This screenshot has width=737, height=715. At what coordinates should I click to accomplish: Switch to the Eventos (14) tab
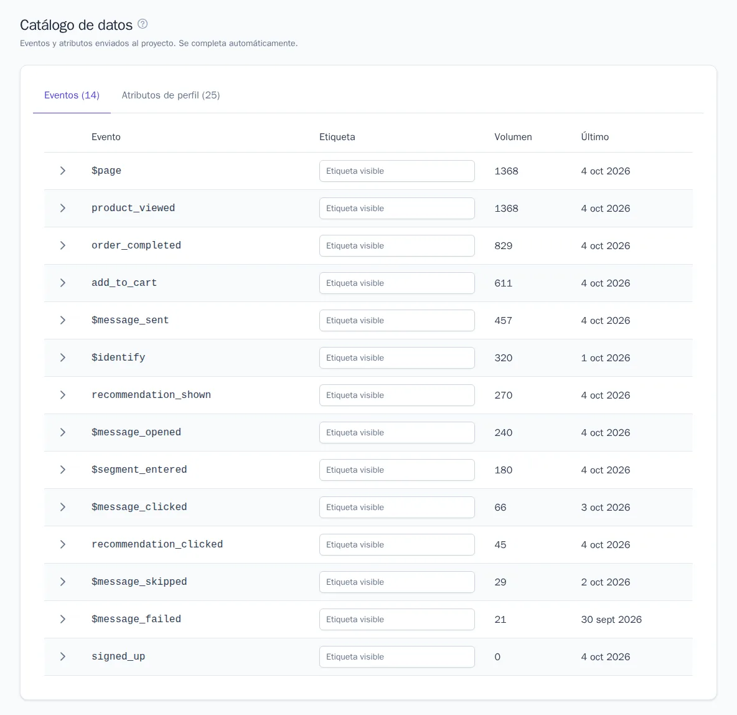72,95
